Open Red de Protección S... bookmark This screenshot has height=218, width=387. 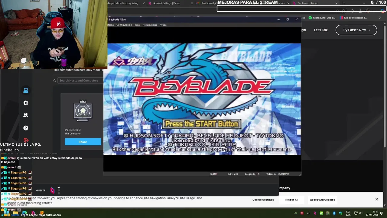[353, 18]
